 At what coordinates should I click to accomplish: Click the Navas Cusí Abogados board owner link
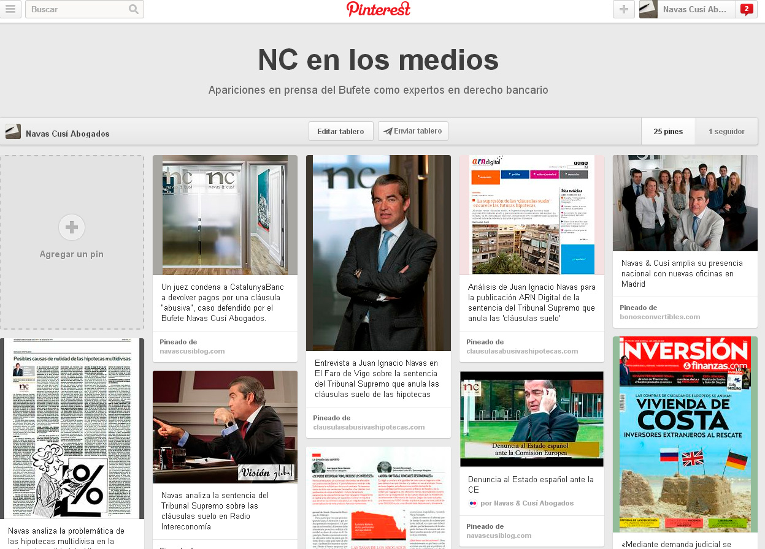pos(67,134)
